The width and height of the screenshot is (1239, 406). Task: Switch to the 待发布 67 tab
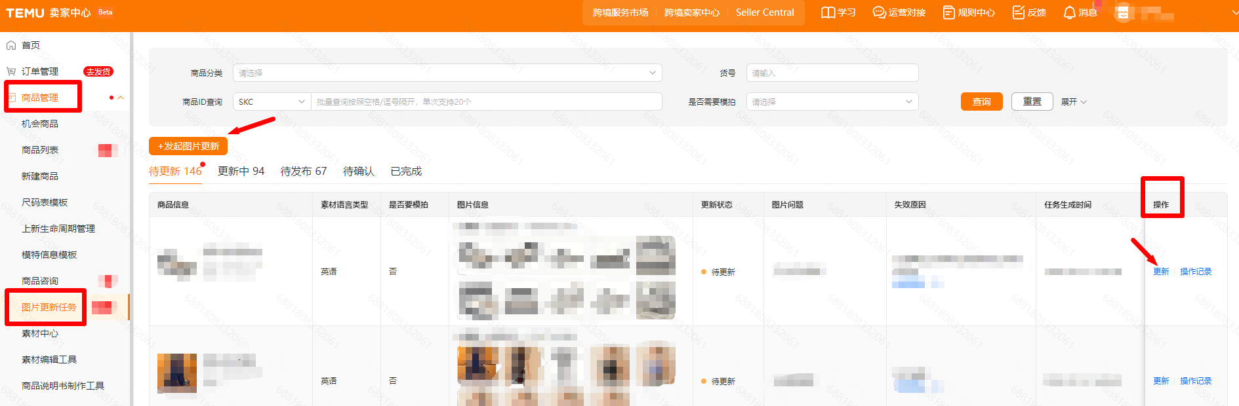pyautogui.click(x=303, y=171)
